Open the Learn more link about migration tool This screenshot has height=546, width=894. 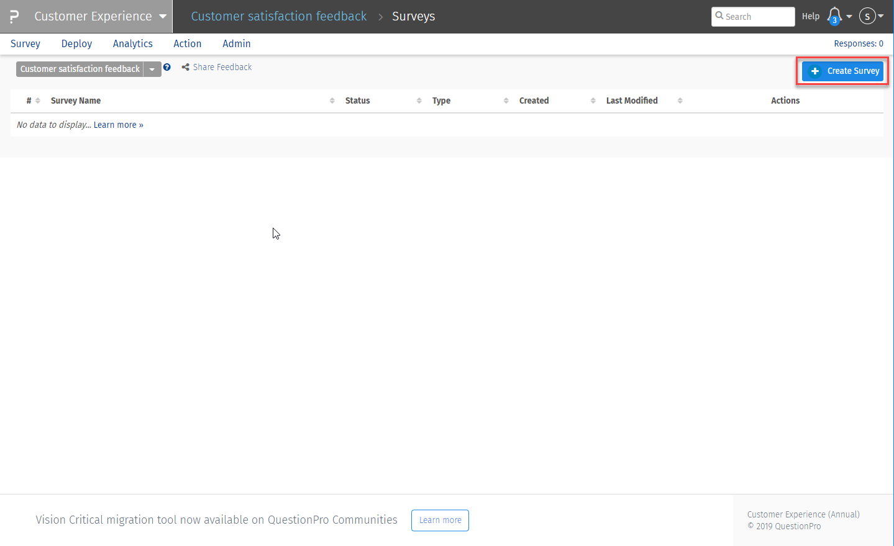click(x=440, y=520)
